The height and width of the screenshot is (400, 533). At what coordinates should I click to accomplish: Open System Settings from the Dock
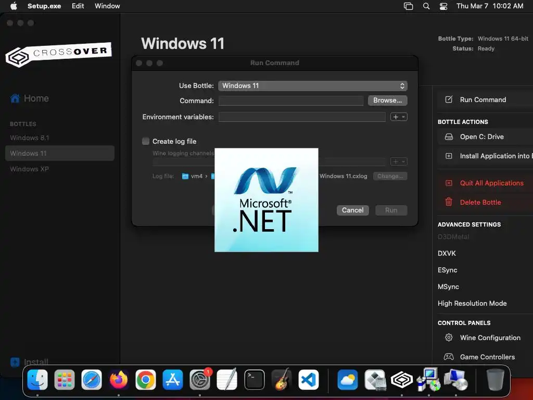point(200,380)
